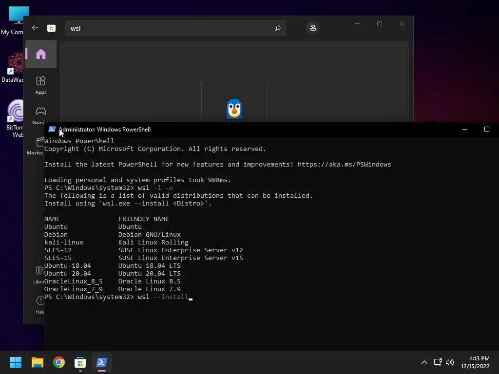Screen dimensions: 499x374
Task: Open Apps section in Store sidebar
Action: [41, 85]
